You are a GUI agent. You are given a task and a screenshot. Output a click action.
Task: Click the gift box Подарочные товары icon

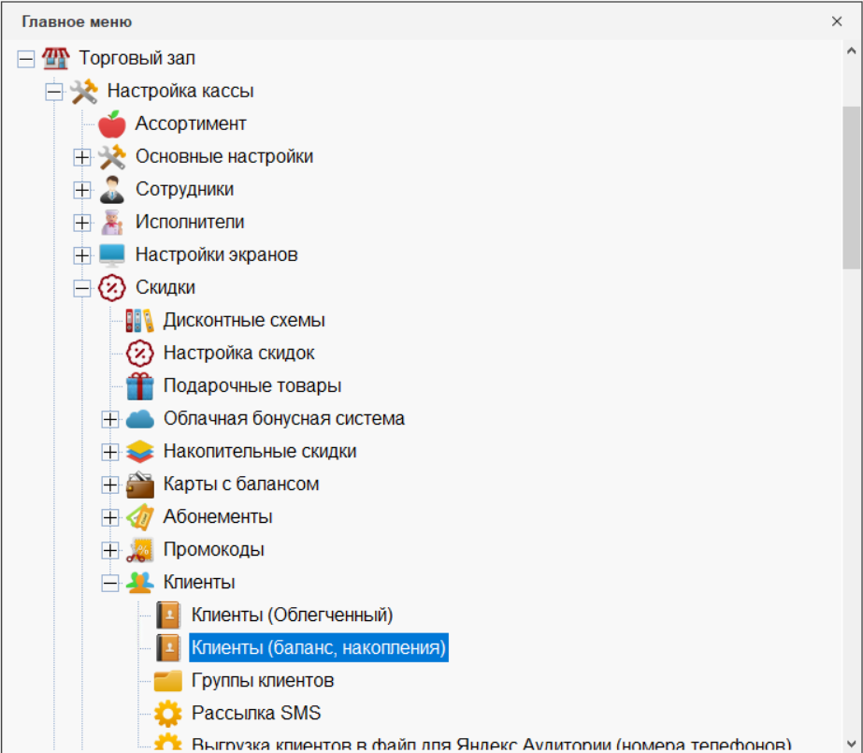pos(139,385)
